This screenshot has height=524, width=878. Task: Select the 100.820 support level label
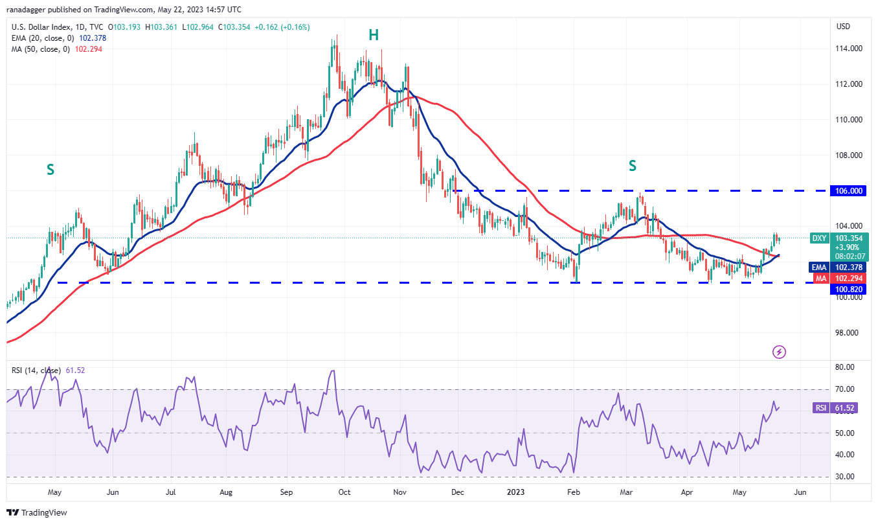click(850, 289)
